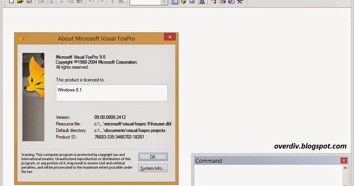
Task: Click the fox logo image in About dialog
Action: pos(33,97)
